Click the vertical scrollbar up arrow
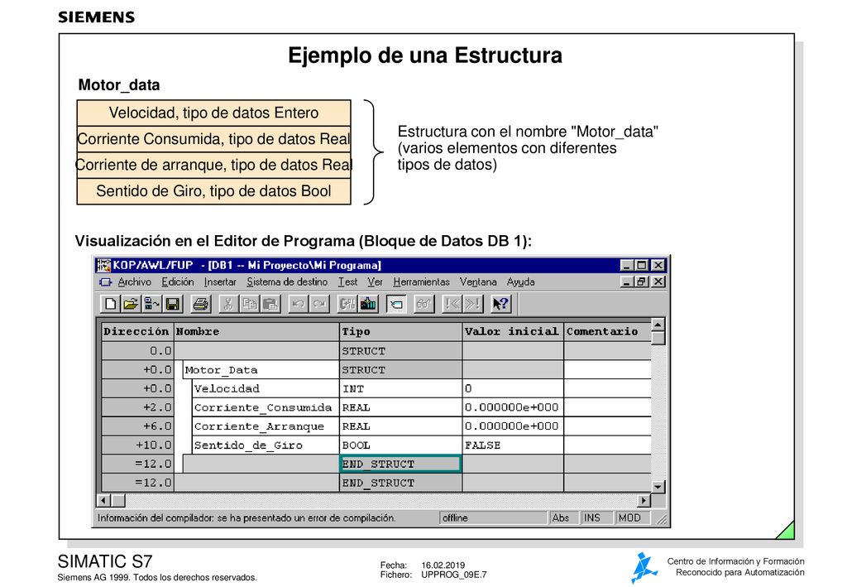 click(658, 325)
